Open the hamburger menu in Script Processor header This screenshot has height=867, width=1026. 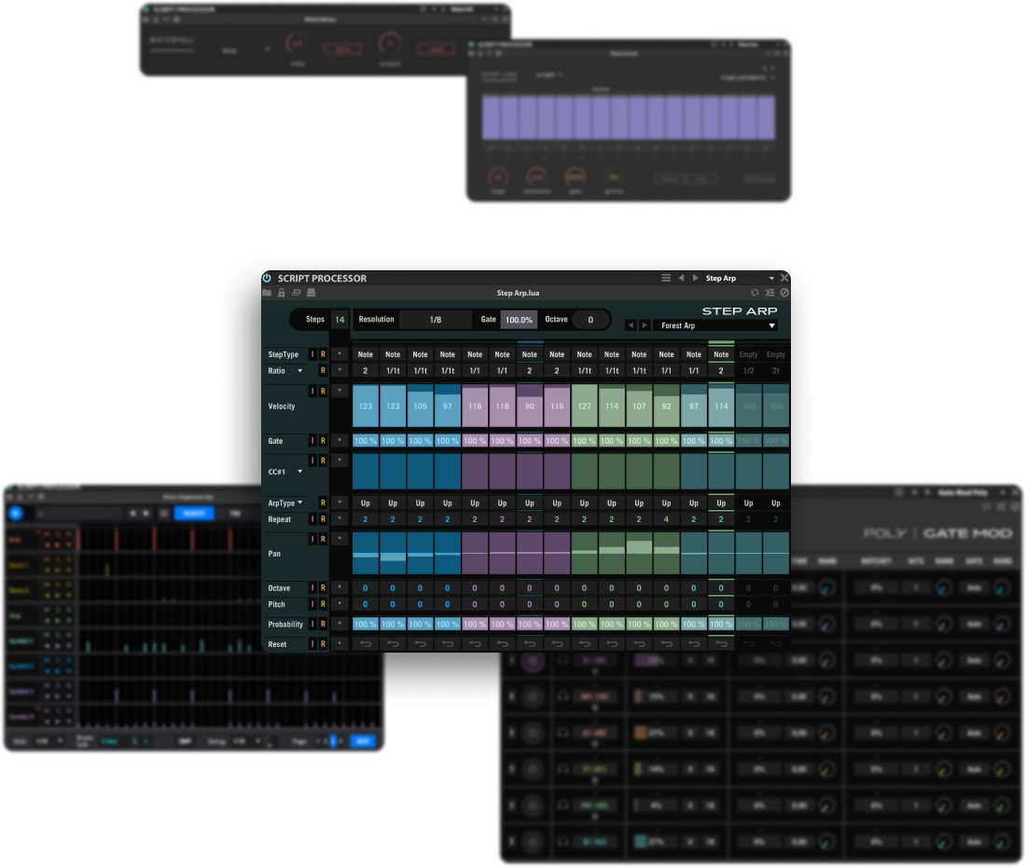pyautogui.click(x=666, y=278)
